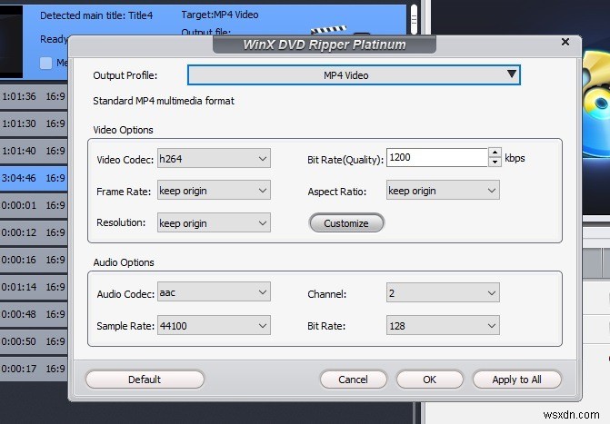Open the Channel dropdown
The image size is (610, 424).
click(443, 292)
